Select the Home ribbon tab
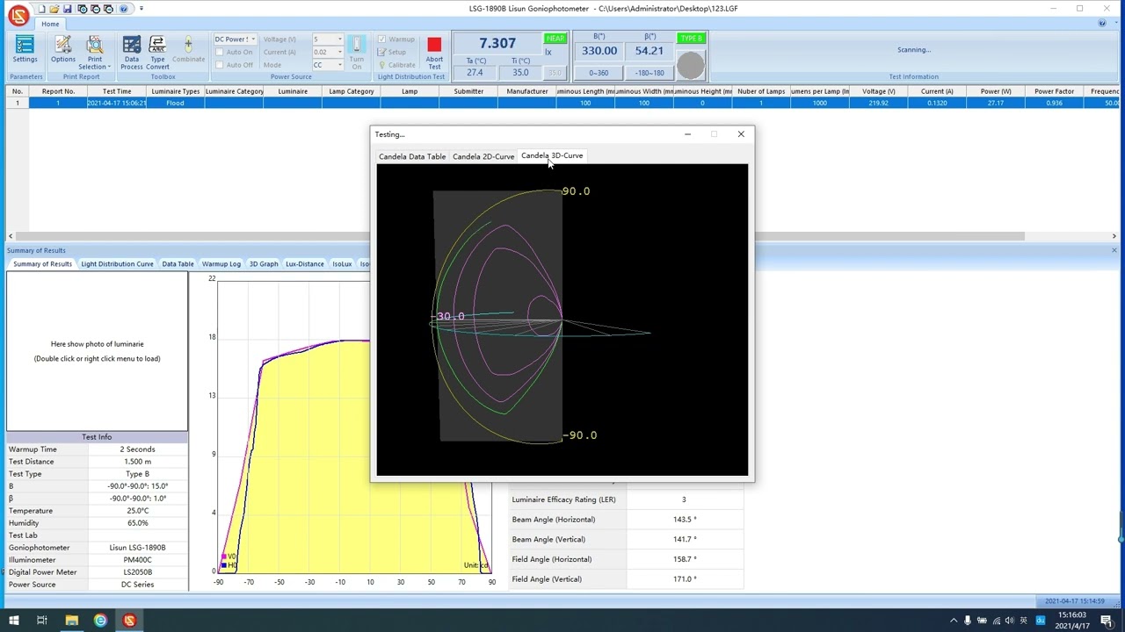The width and height of the screenshot is (1125, 632). click(50, 24)
